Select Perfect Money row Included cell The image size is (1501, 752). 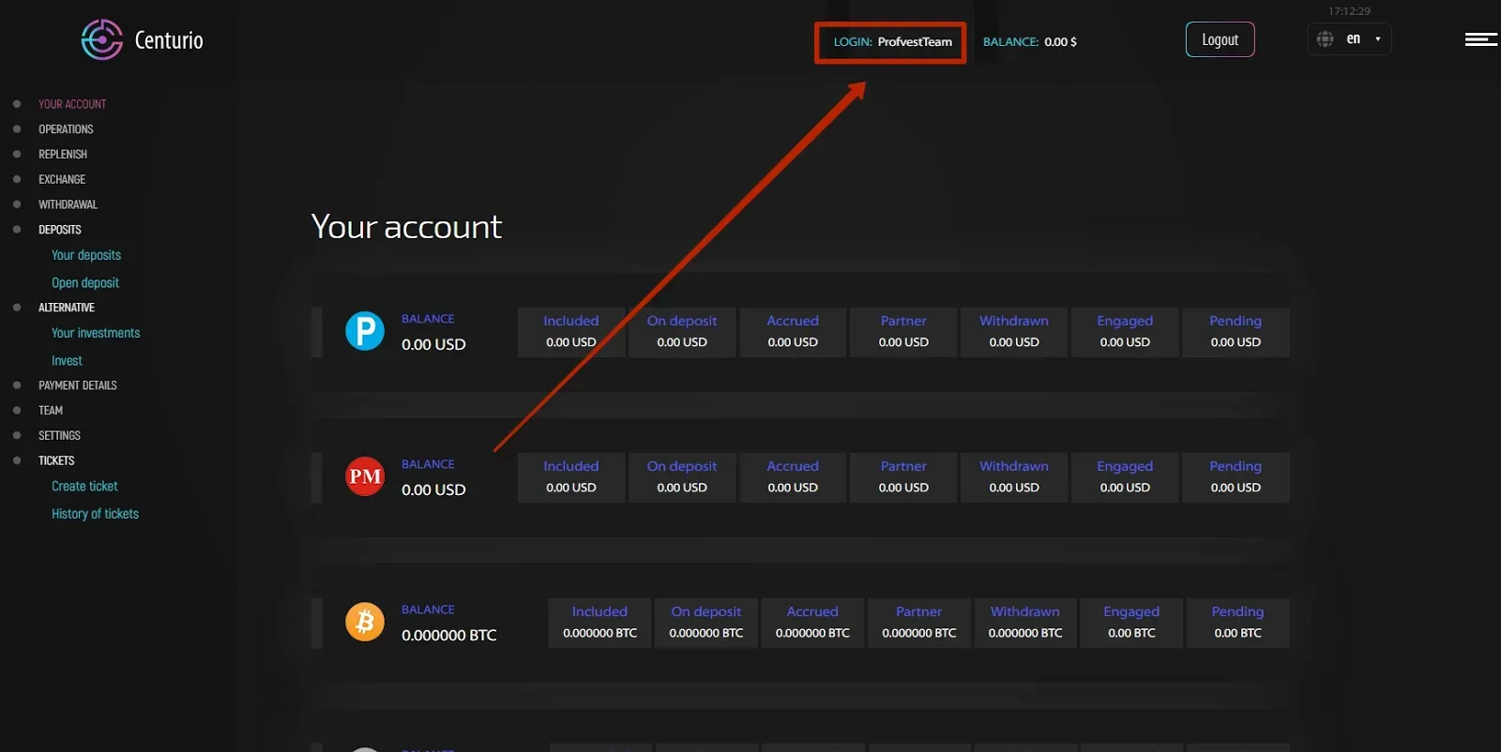(571, 477)
